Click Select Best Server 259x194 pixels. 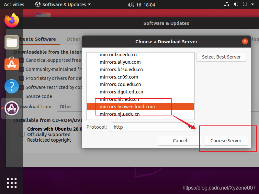tap(221, 57)
